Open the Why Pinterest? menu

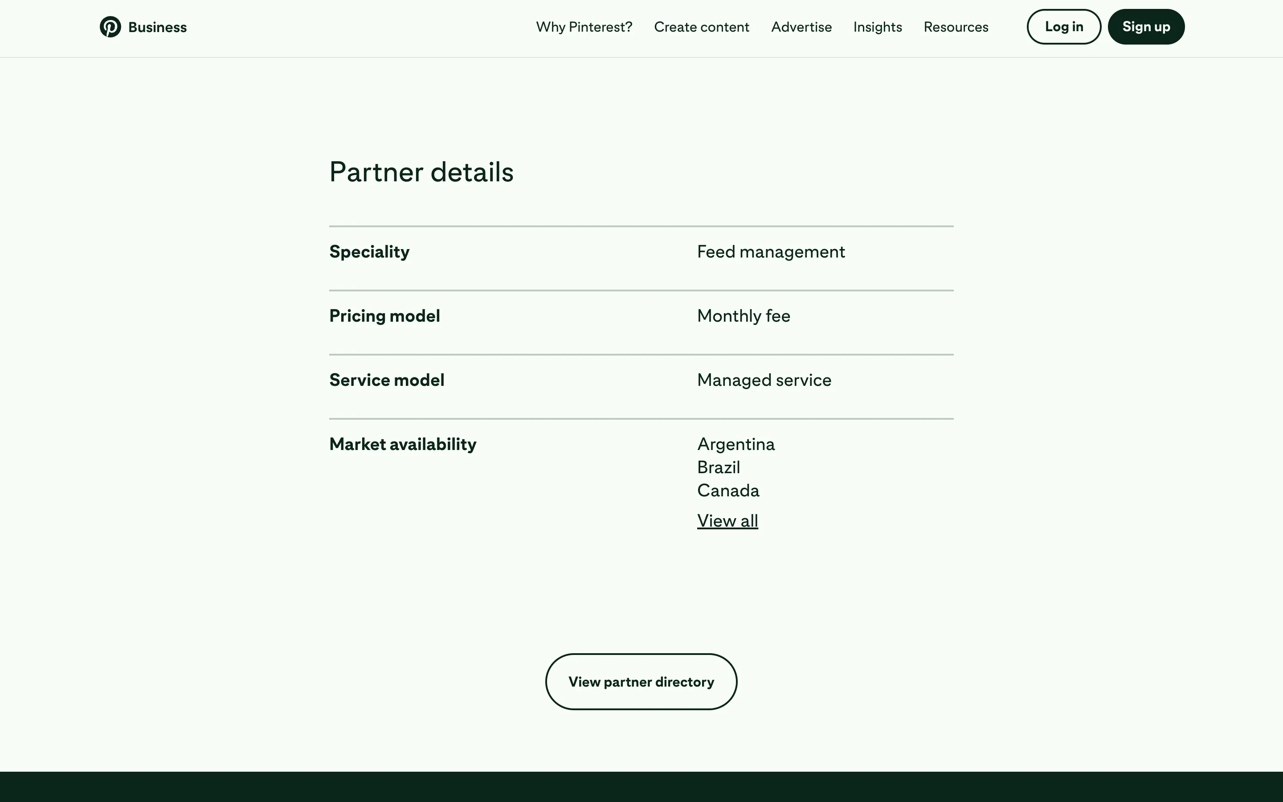[x=584, y=27]
